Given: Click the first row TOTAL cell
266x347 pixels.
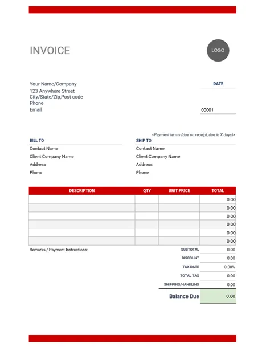Looking at the screenshot, I should pyautogui.click(x=218, y=199).
